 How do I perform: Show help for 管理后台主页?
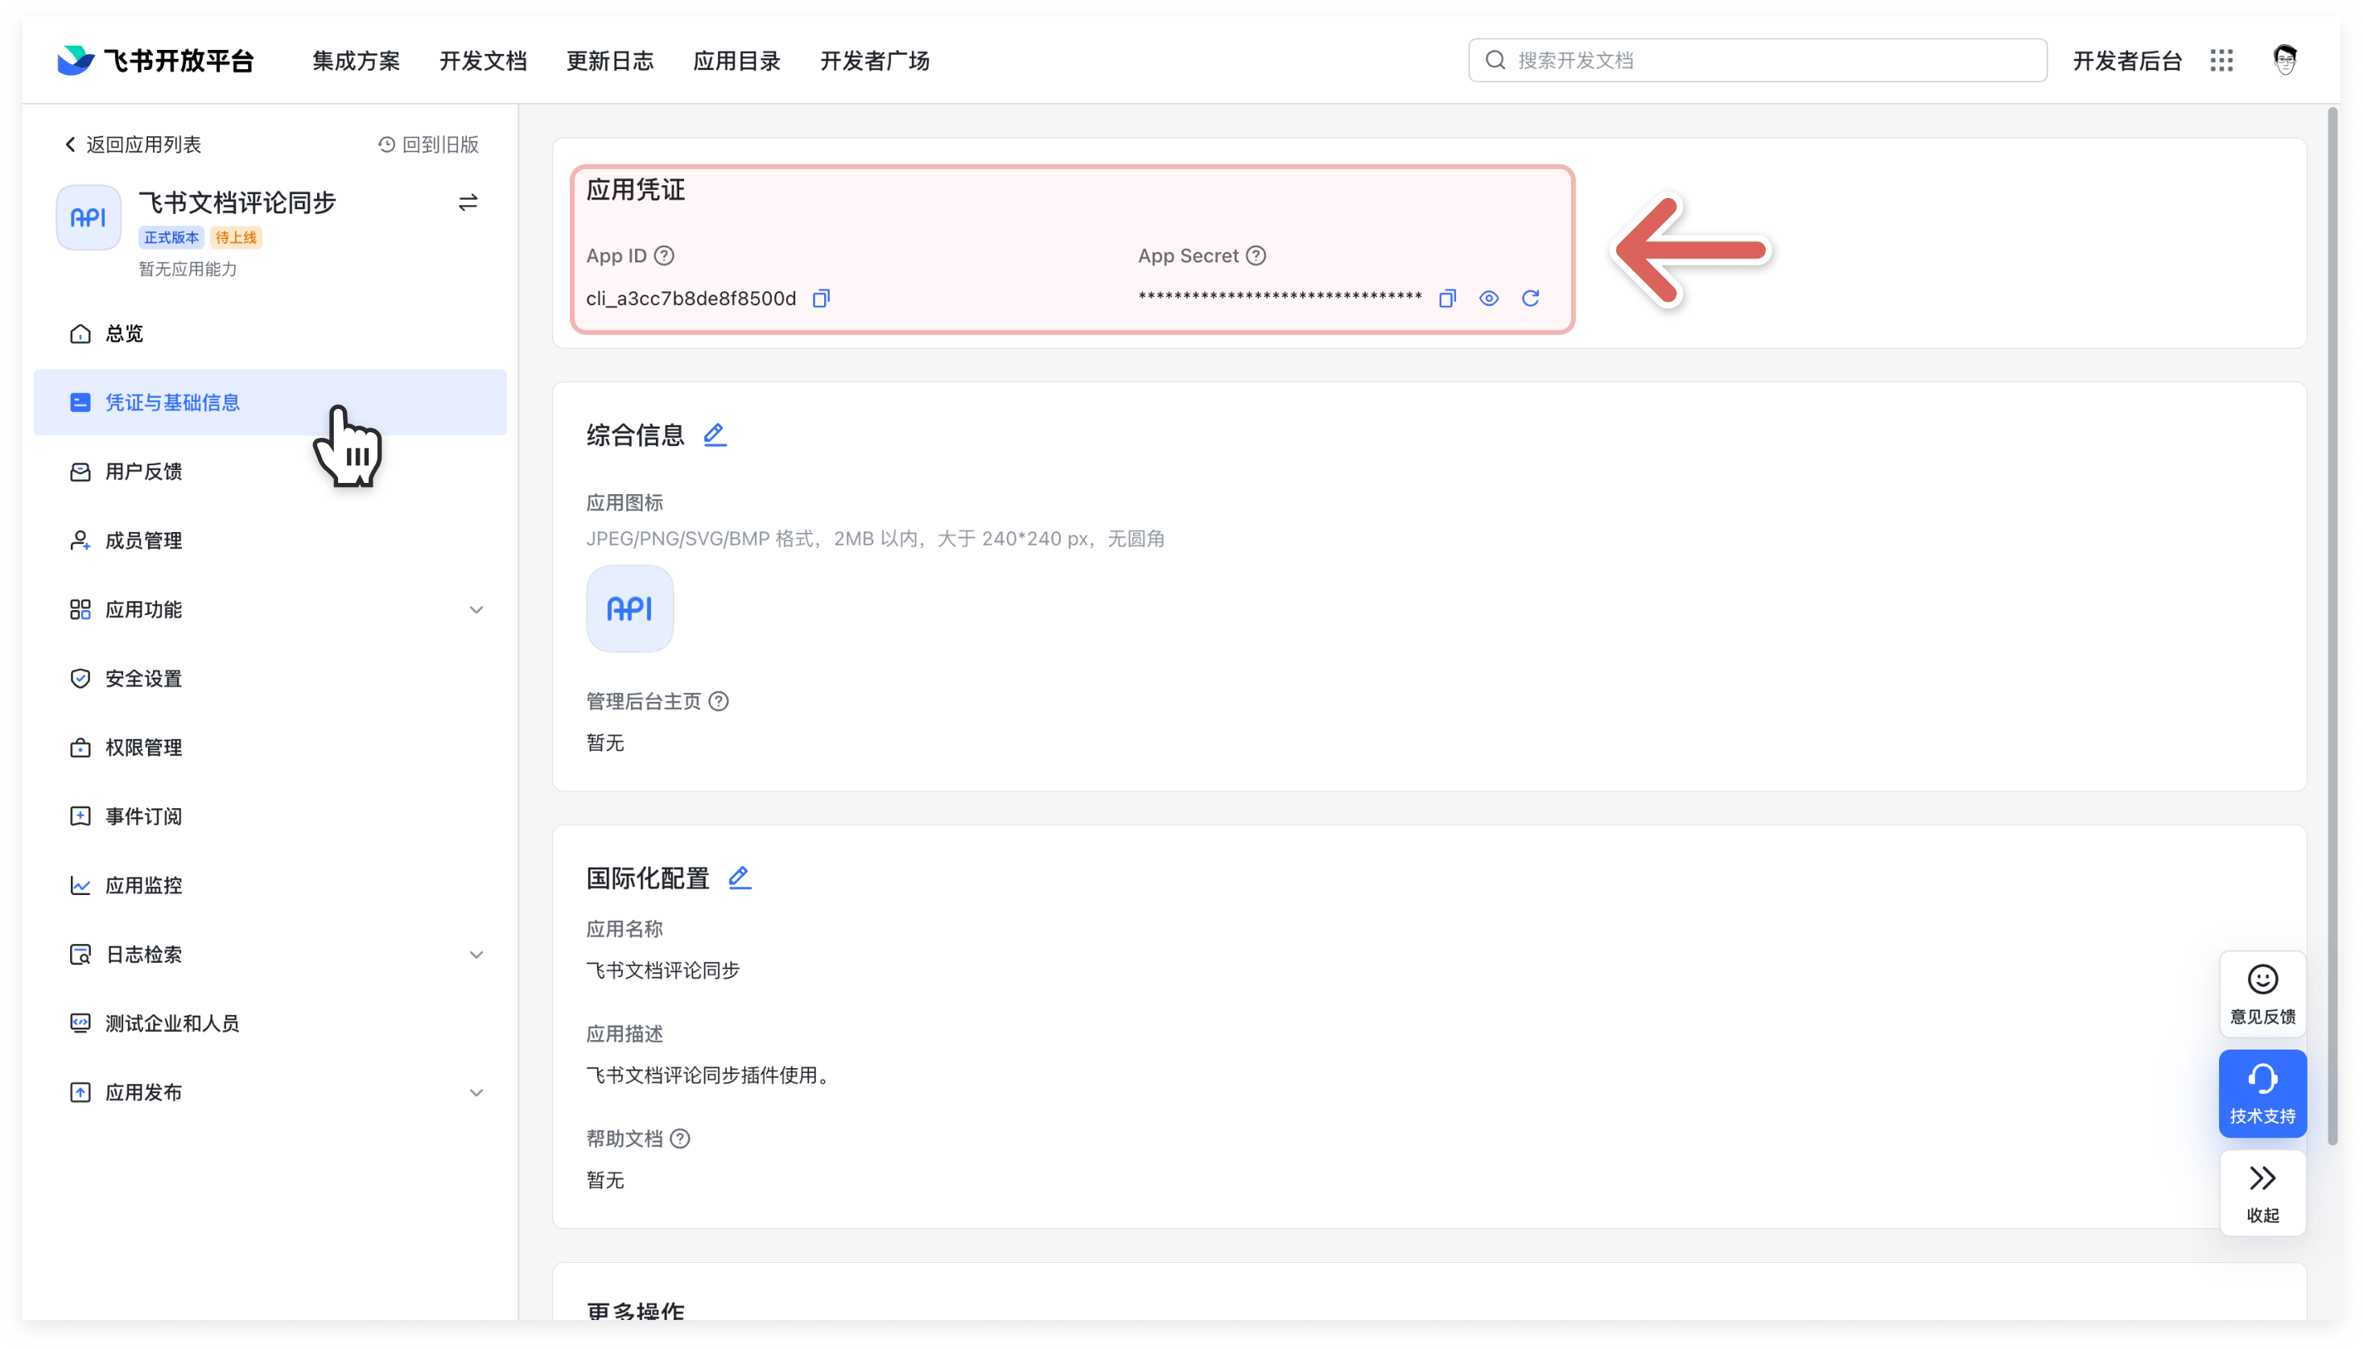point(719,701)
